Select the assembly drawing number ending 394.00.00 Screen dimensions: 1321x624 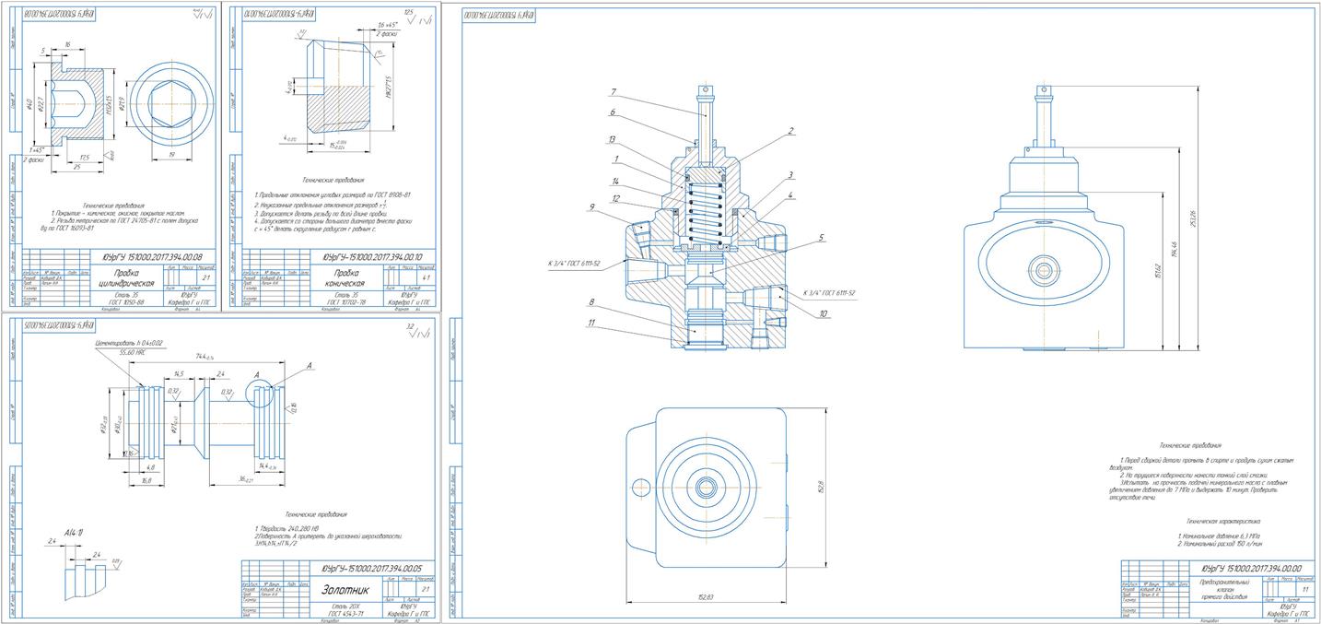click(x=1250, y=568)
